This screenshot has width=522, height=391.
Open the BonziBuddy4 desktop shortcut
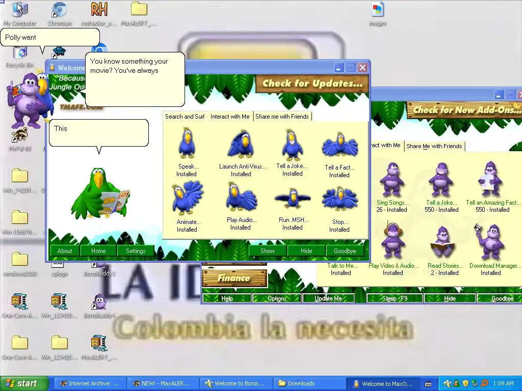click(99, 306)
